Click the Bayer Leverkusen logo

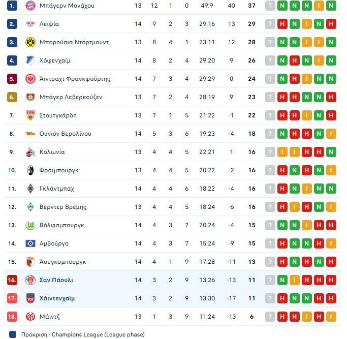click(30, 98)
